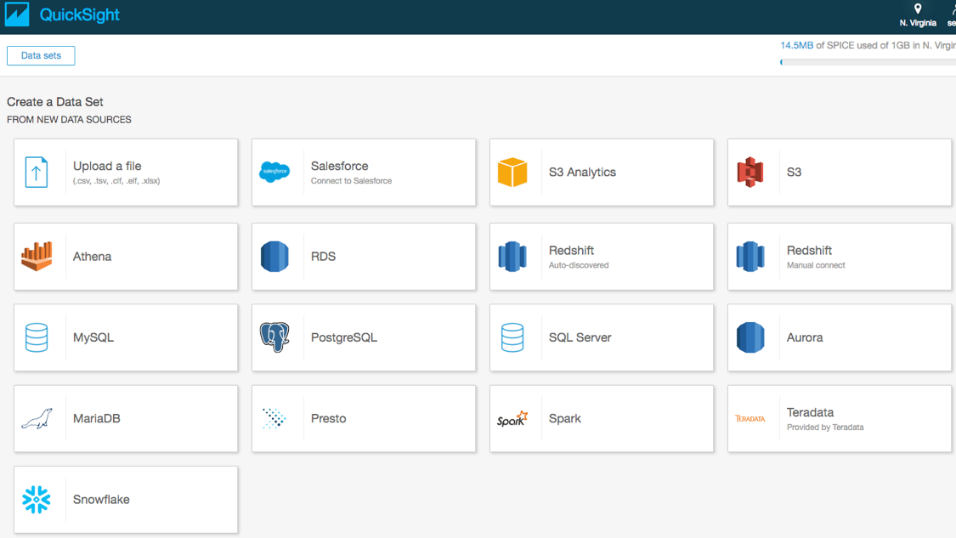
Task: Choose the S3 Analytics cube icon
Action: pos(512,172)
